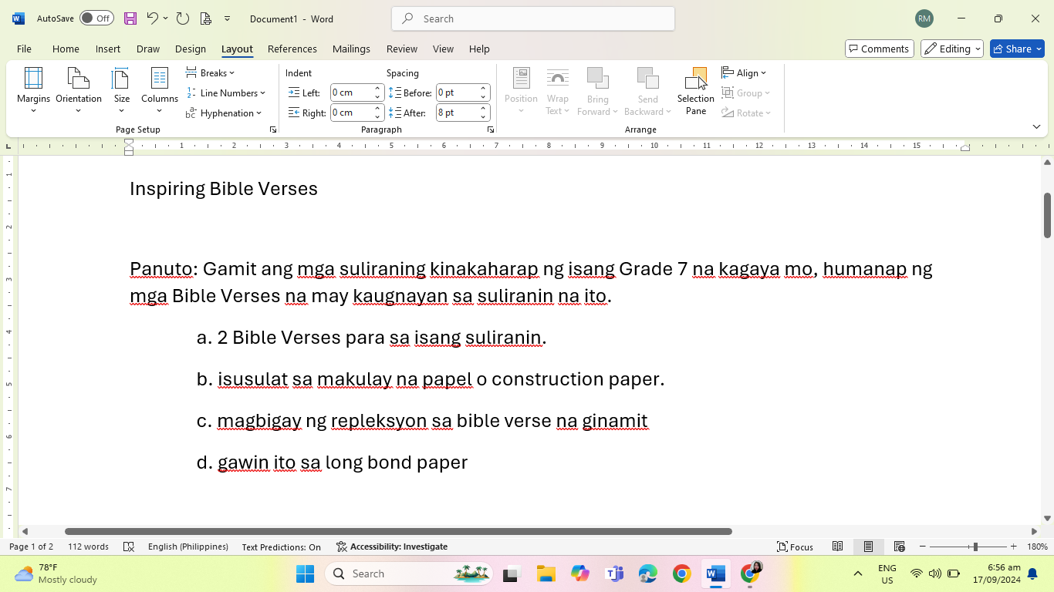This screenshot has width=1054, height=592.
Task: Switch to the View tab
Action: (443, 49)
